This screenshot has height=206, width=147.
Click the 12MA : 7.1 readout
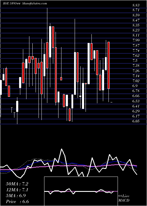[17, 190]
